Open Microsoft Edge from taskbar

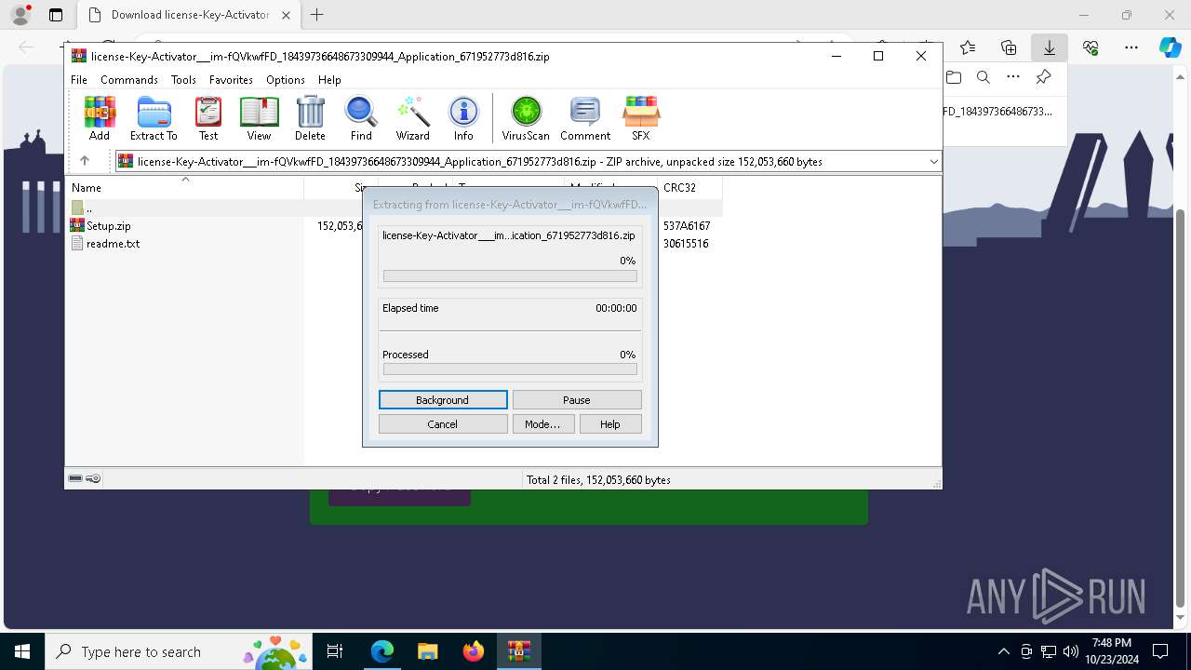382,651
